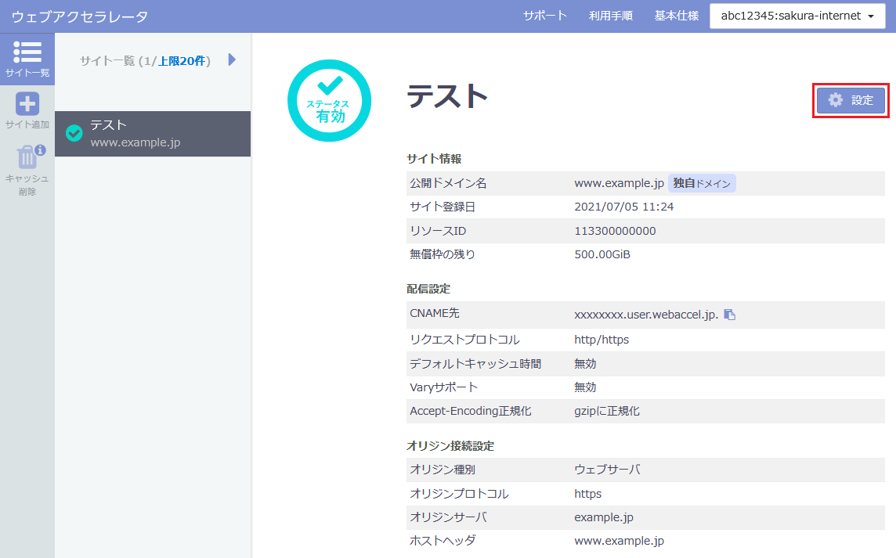Open the 基本仕様 menu item
The width and height of the screenshot is (896, 558).
(x=676, y=16)
